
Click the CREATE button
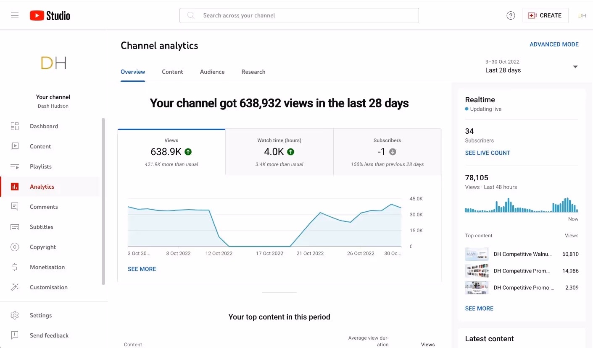click(x=545, y=15)
